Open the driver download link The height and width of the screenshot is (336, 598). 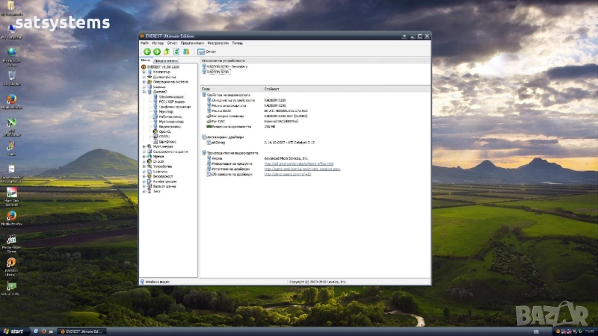[302, 169]
